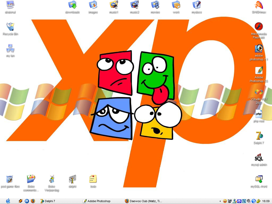Select the music1 folder icon

[x=114, y=5]
